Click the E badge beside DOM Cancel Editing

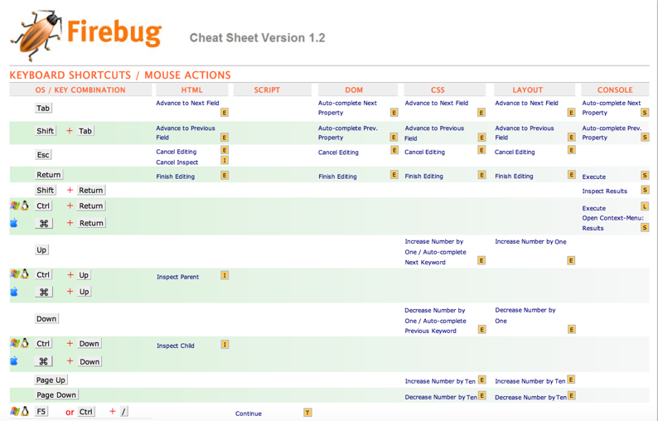394,150
